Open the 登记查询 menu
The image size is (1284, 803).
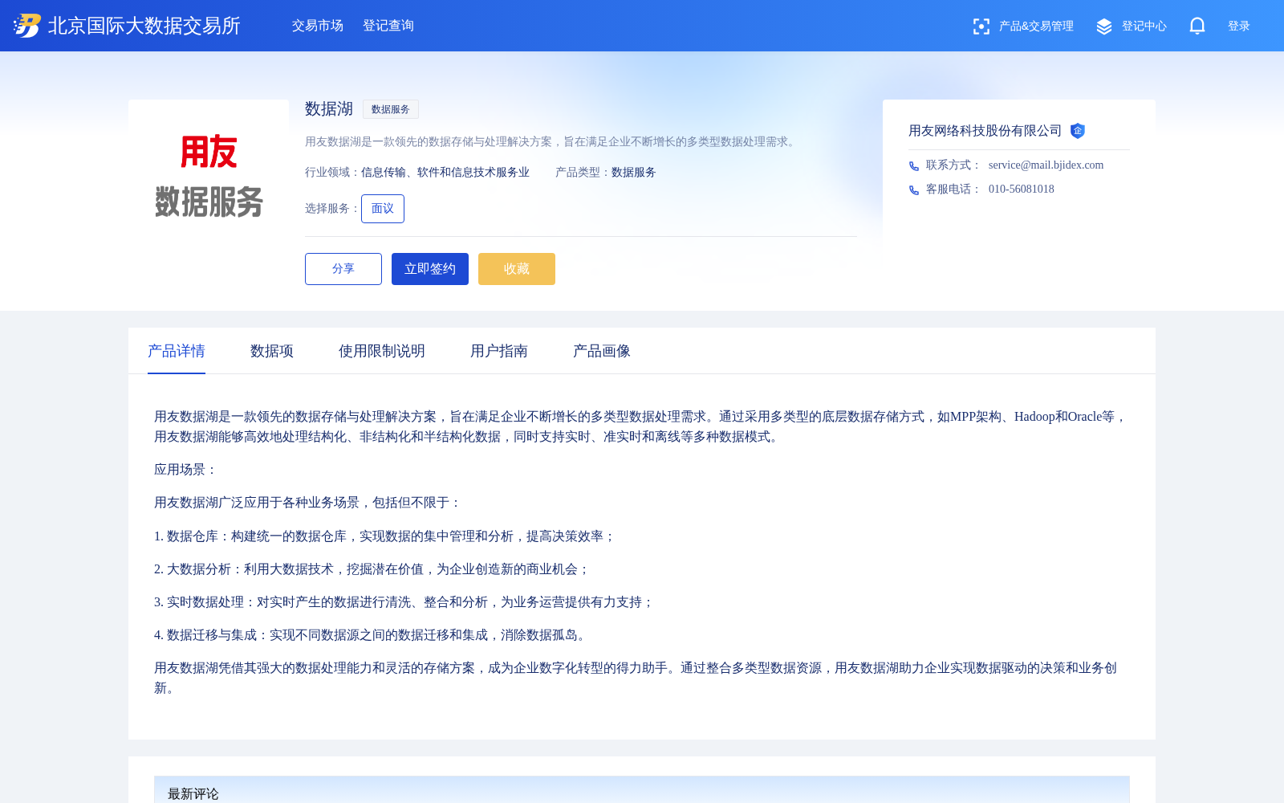coord(388,26)
